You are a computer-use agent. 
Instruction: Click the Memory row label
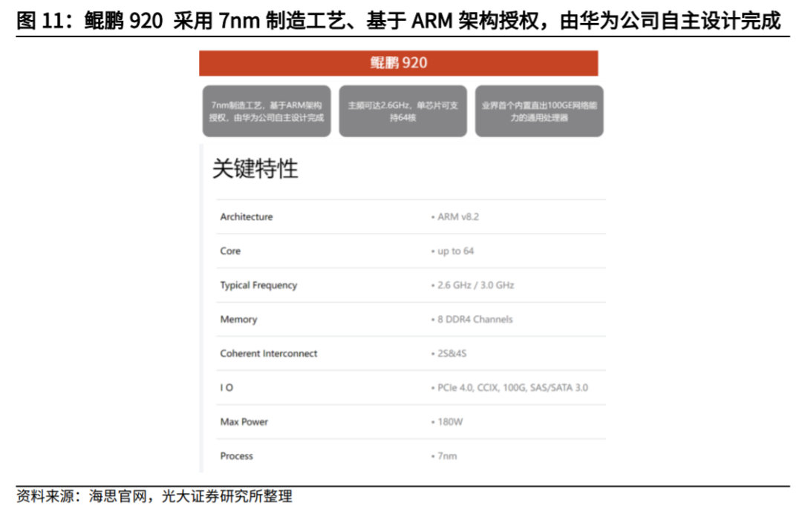pos(238,320)
